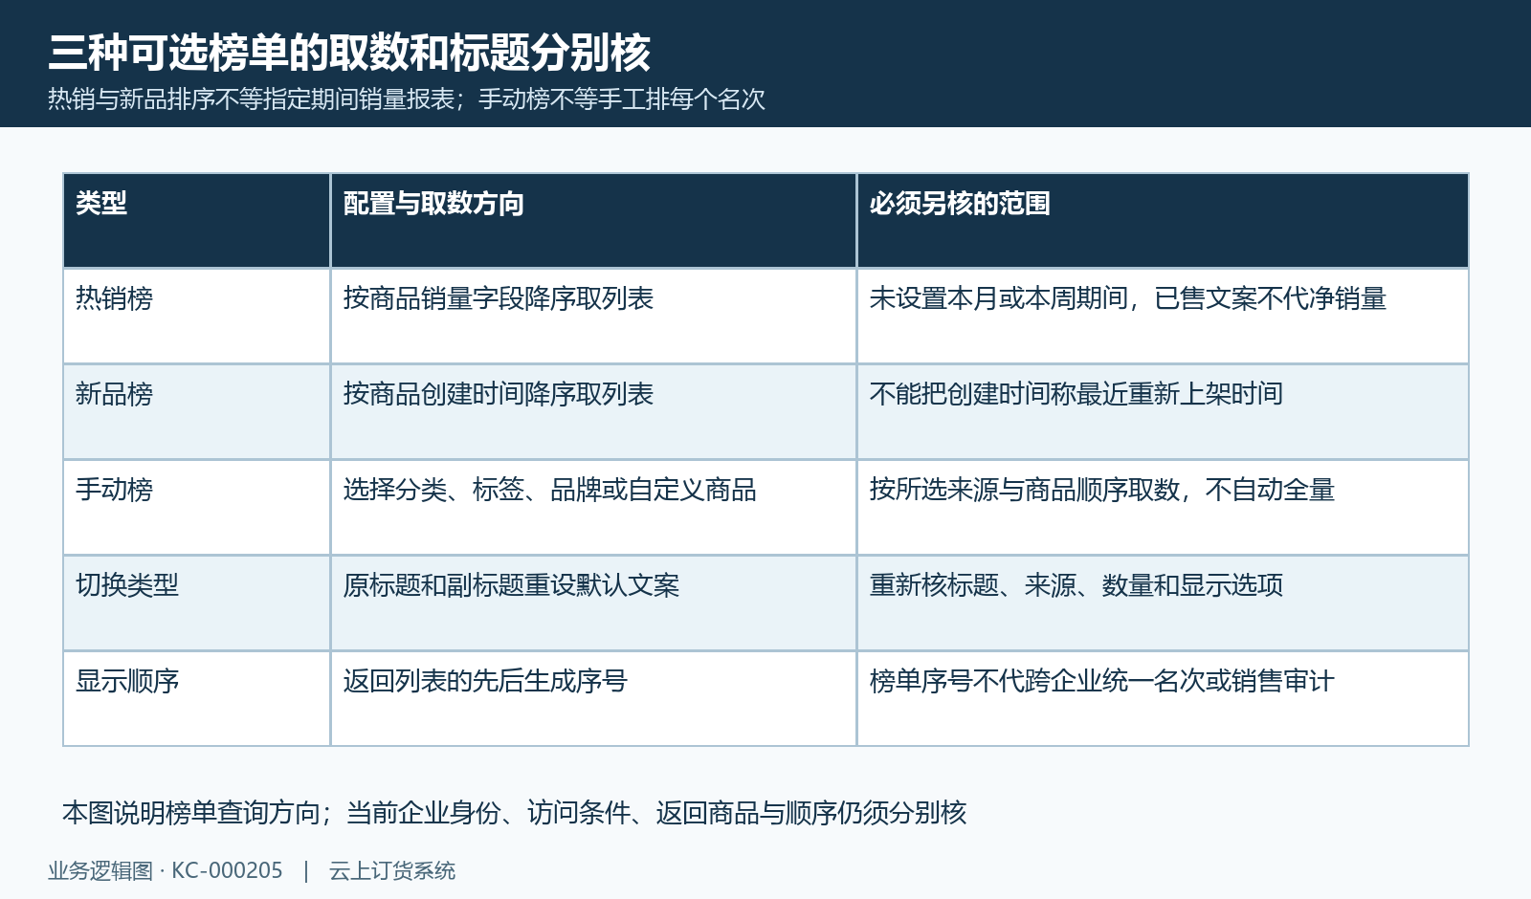
Task: Click the 配置与取数方向 column header
Action: click(x=593, y=220)
